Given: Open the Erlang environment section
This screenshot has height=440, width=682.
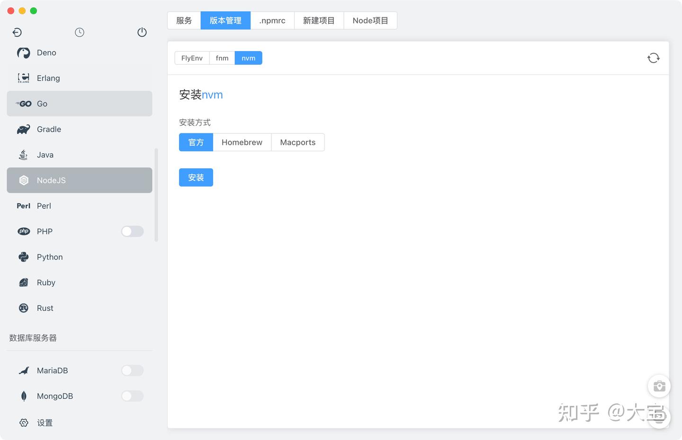Looking at the screenshot, I should pos(48,78).
